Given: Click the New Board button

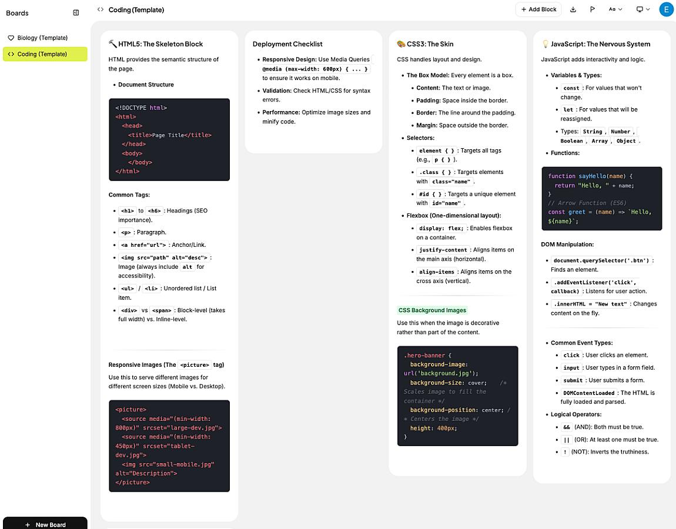Looking at the screenshot, I should 45,523.
